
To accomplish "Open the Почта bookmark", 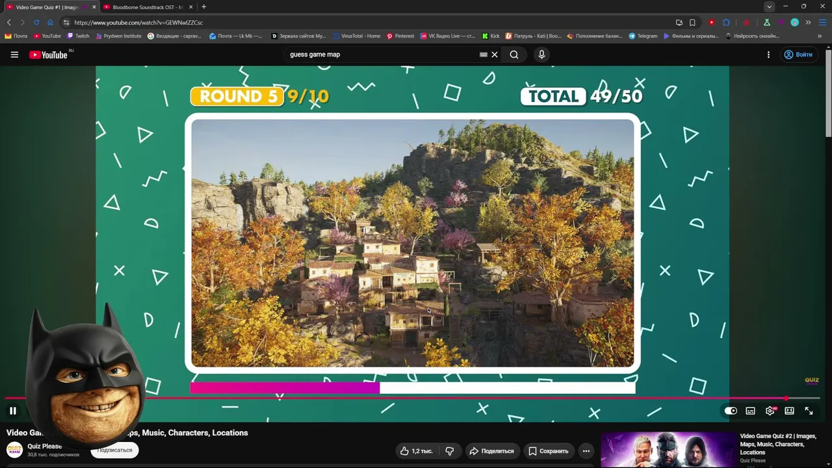I will (16, 36).
